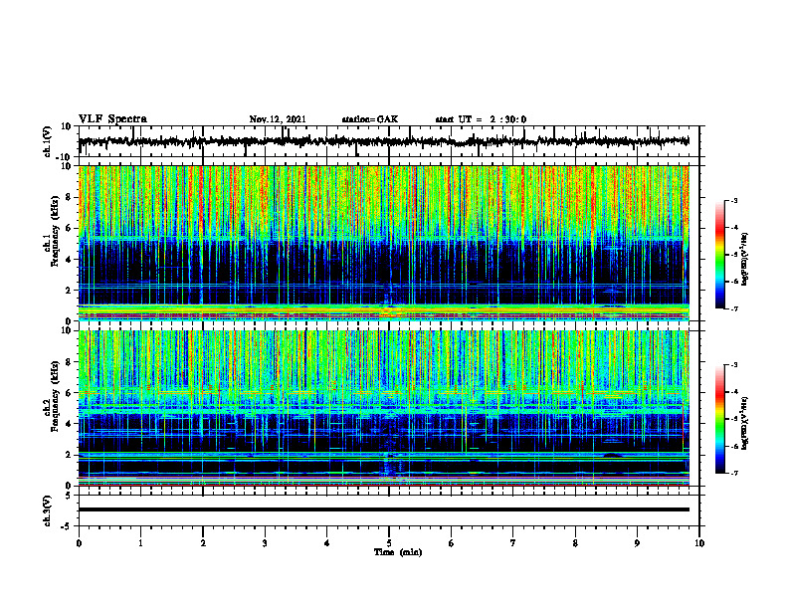The width and height of the screenshot is (788, 609).
Task: Select the date text "Nov.12, 2021"
Action: [x=278, y=119]
